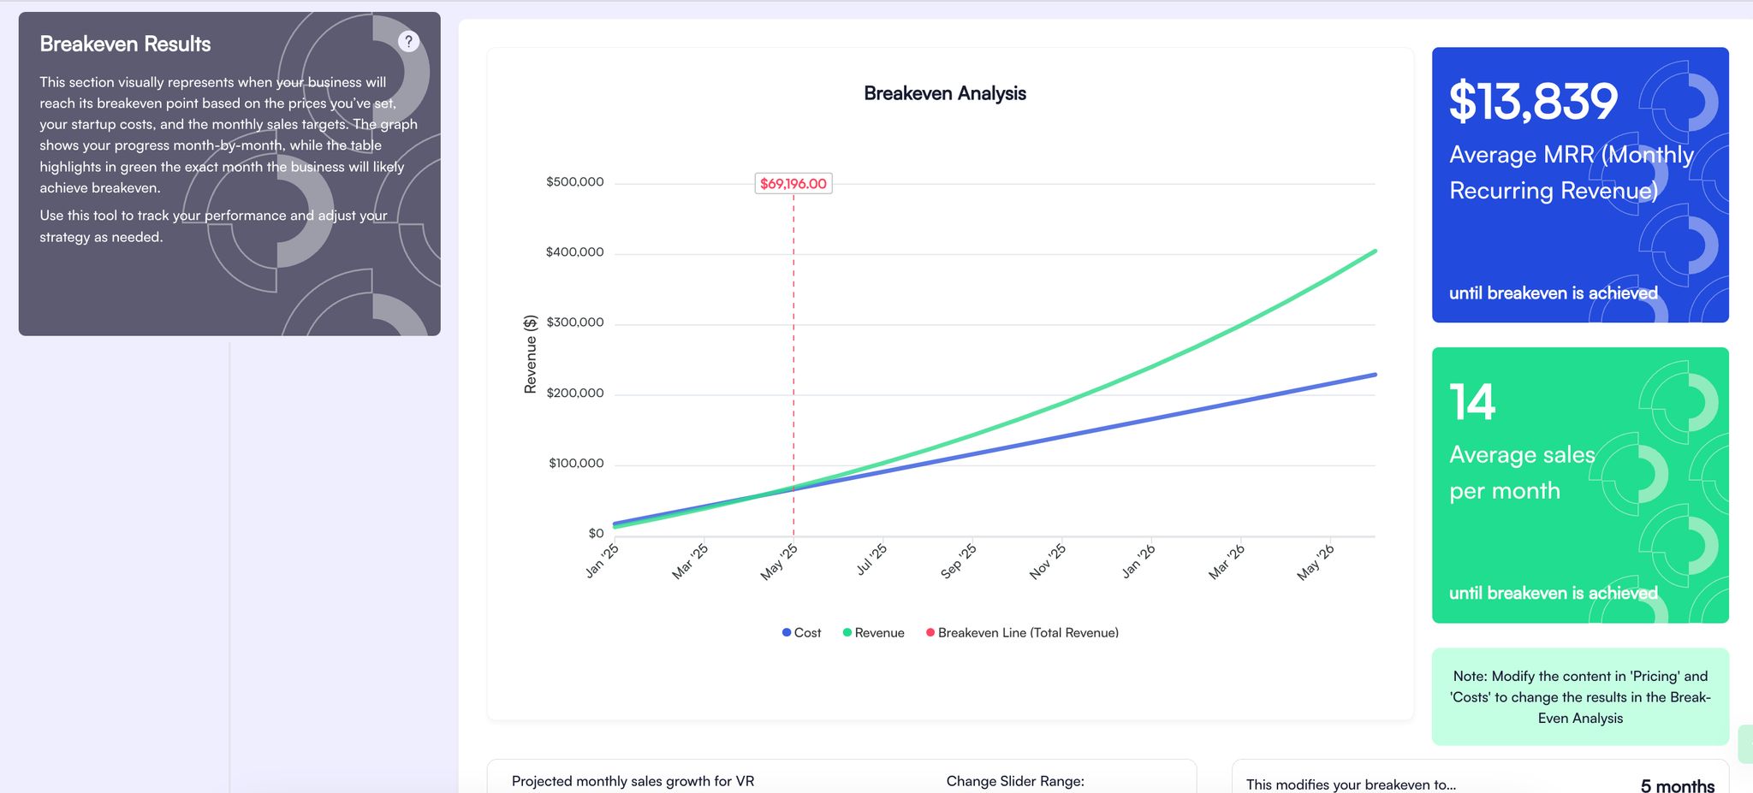
Task: Click the Breakeven Results panel heading
Action: coord(125,44)
